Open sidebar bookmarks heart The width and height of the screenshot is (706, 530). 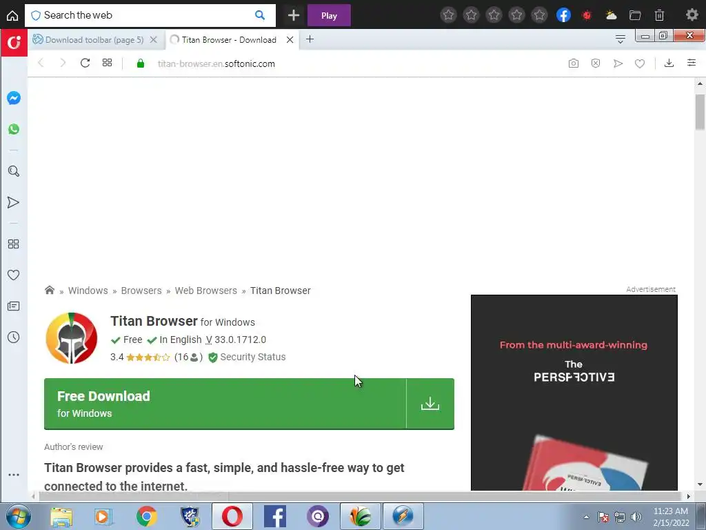[x=14, y=275]
